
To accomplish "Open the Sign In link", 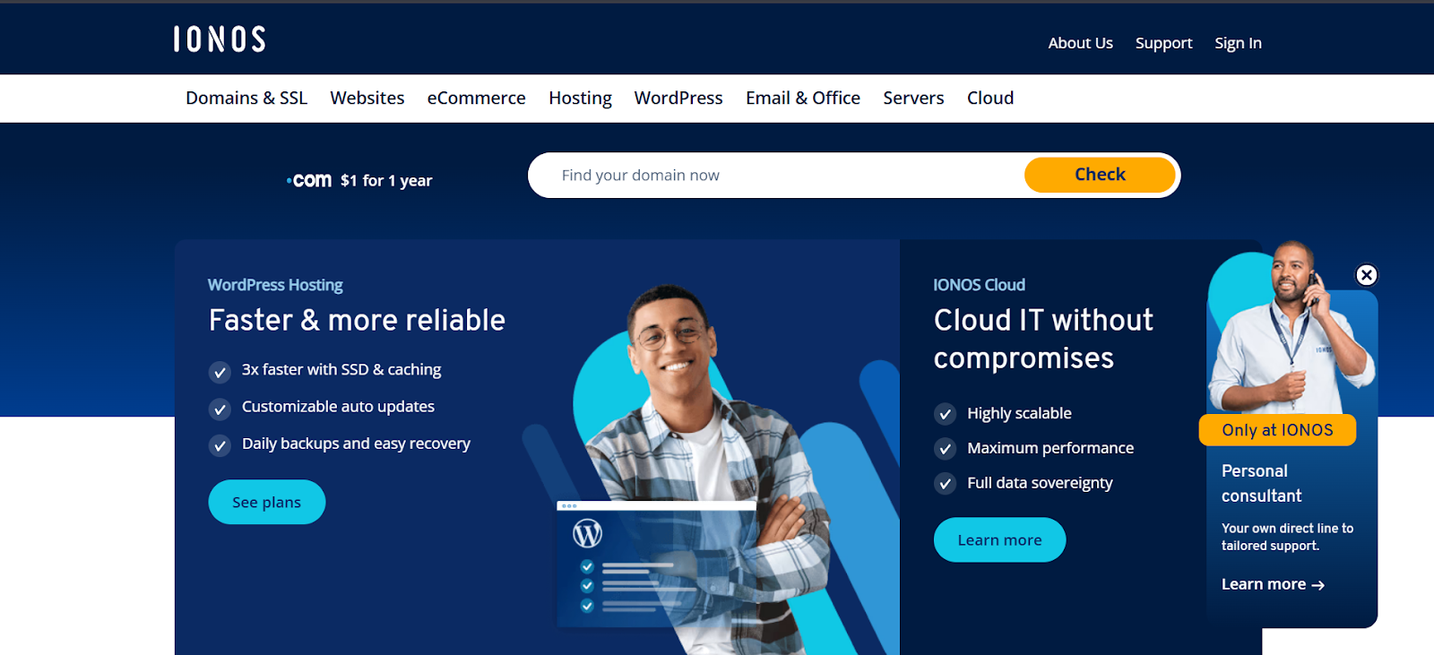I will tap(1238, 43).
